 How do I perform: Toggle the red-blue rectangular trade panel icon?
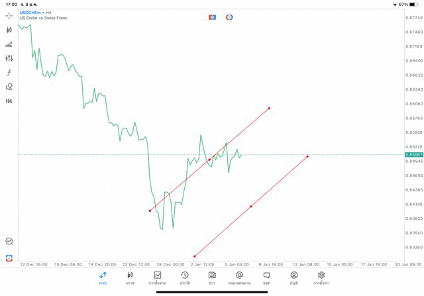coord(212,17)
